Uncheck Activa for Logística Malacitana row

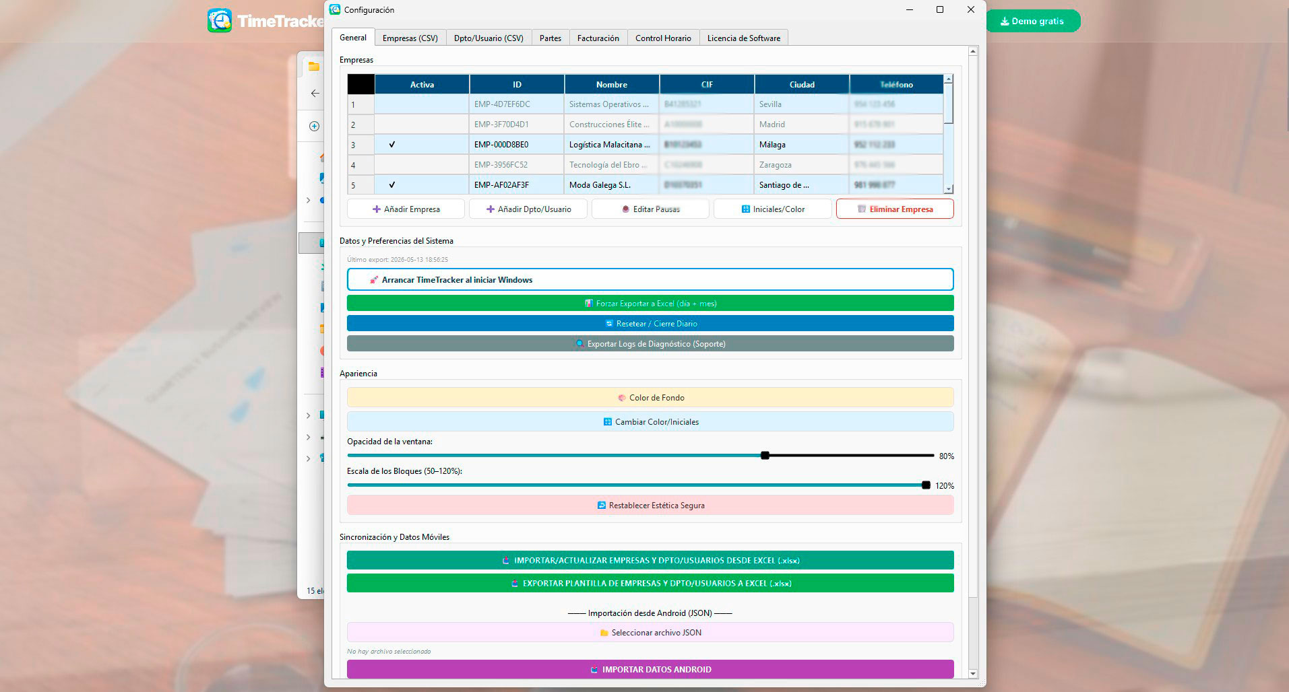coord(422,145)
